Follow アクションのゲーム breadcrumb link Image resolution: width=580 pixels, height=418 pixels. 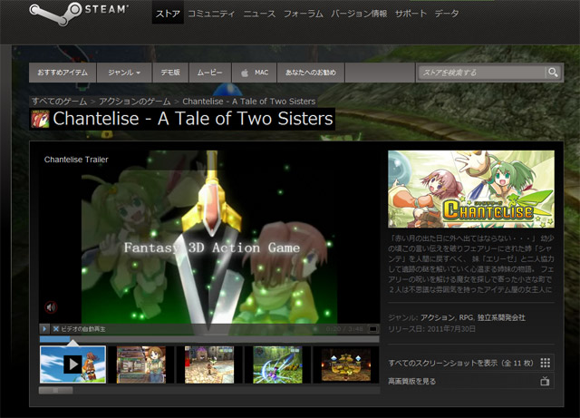pyautogui.click(x=135, y=101)
